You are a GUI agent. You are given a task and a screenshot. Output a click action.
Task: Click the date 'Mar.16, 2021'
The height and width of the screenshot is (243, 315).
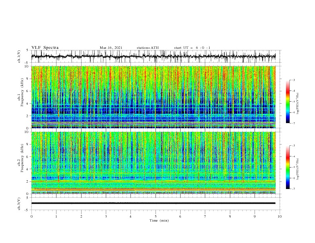click(x=111, y=48)
